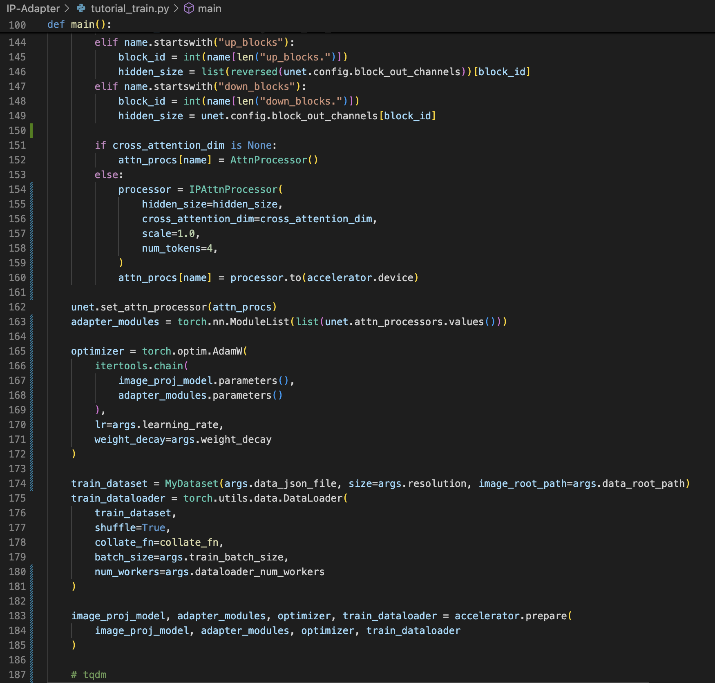
Task: Click AttnProcessor call on line 152
Action: [x=268, y=160]
